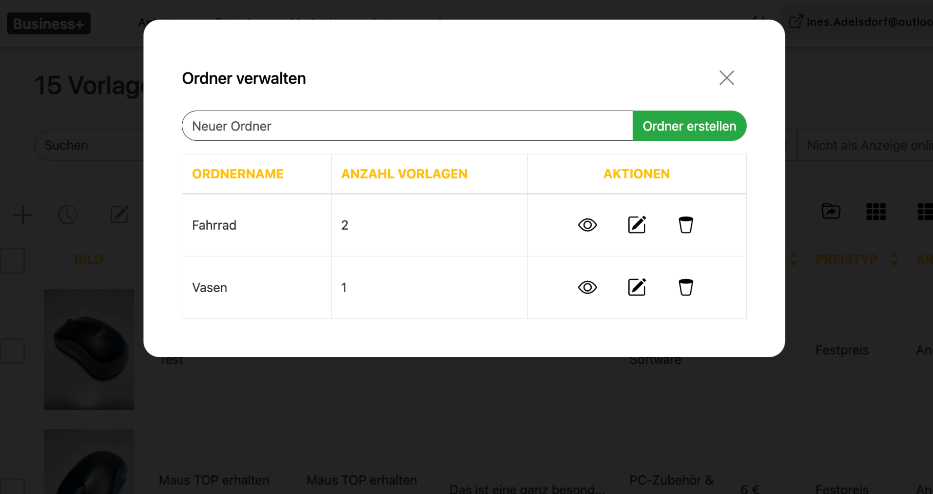Preview Fahrrad folder contents via eye icon
The image size is (933, 494).
pyautogui.click(x=588, y=225)
